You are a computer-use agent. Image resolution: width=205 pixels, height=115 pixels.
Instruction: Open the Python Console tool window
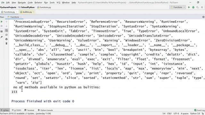tap(45, 110)
